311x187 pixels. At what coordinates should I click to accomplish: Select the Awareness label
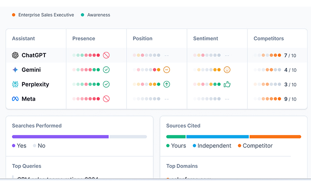point(99,15)
